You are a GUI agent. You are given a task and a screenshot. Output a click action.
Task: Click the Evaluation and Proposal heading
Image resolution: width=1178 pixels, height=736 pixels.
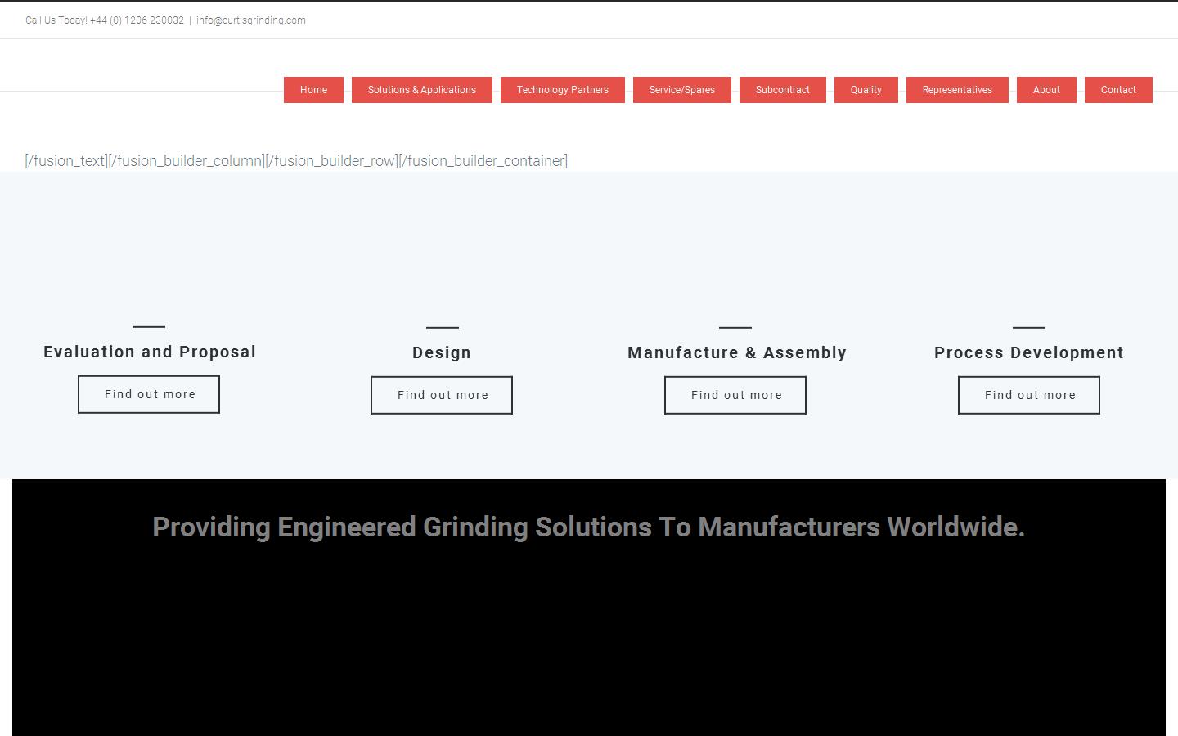[150, 352]
